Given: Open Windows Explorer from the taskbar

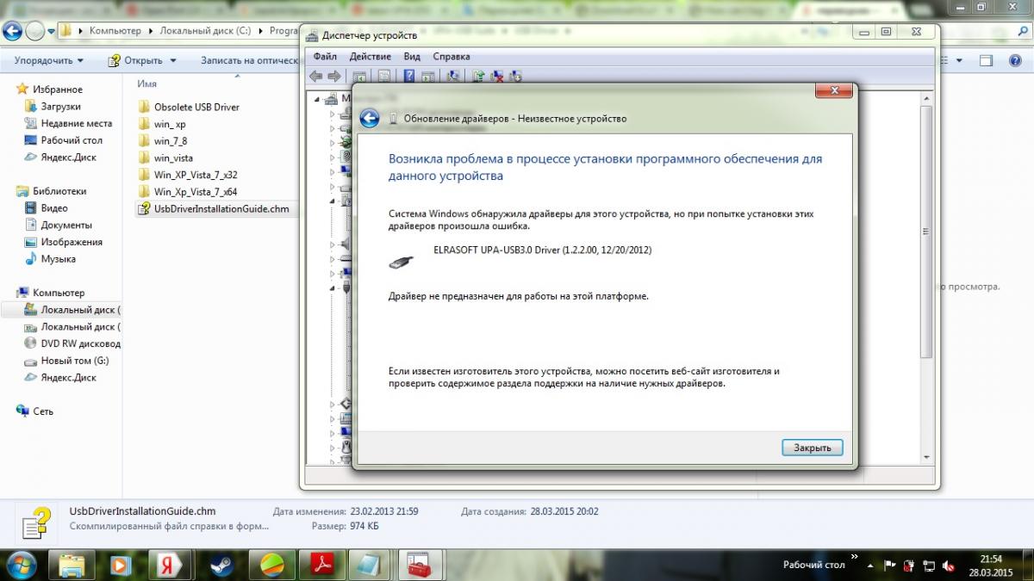Looking at the screenshot, I should [72, 565].
